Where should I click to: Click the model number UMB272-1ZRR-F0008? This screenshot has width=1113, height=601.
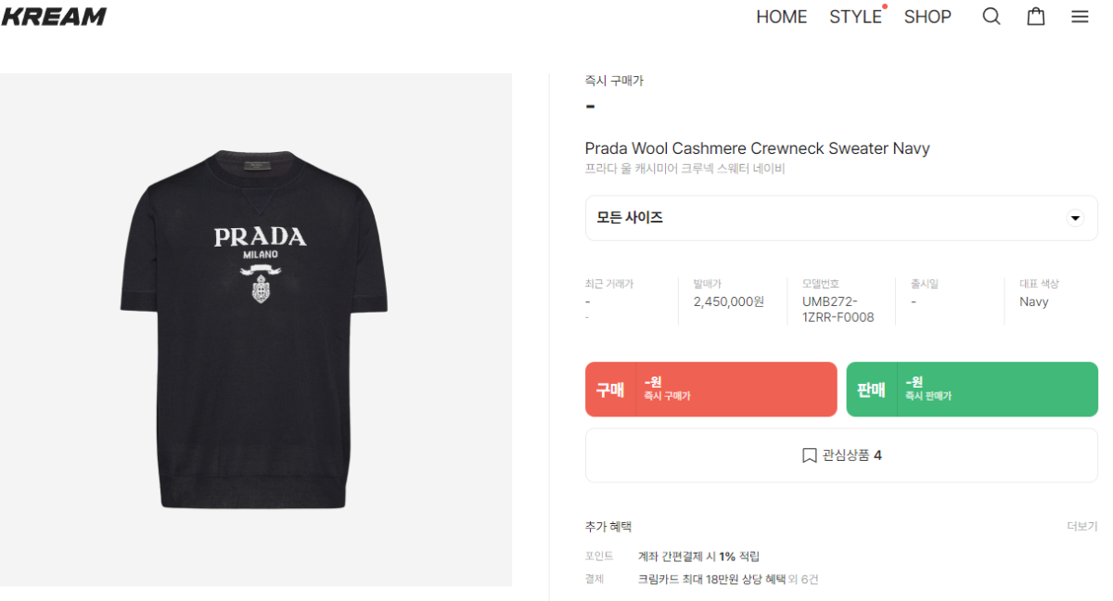(838, 310)
